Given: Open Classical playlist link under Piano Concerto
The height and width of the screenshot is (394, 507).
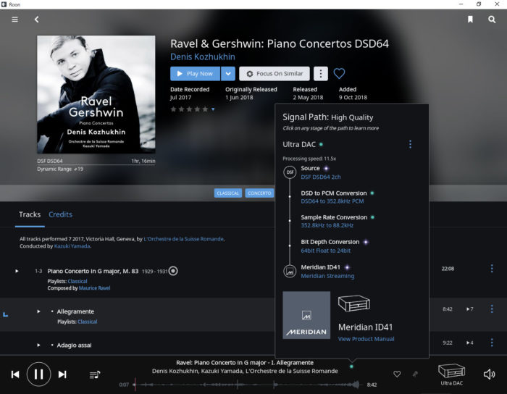Looking at the screenshot, I should click(77, 281).
